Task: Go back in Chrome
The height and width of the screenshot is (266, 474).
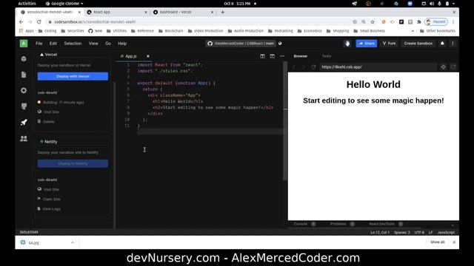Action: coord(21,21)
